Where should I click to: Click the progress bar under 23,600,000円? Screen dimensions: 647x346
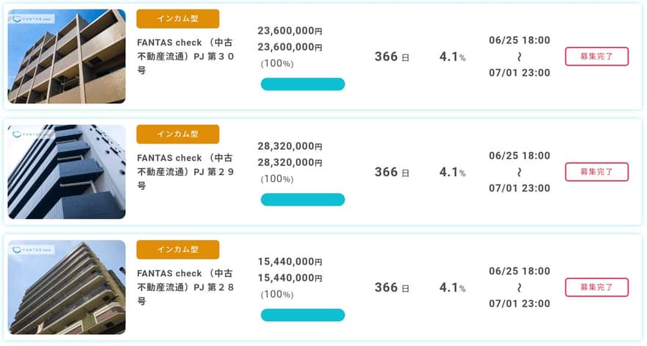coord(303,84)
